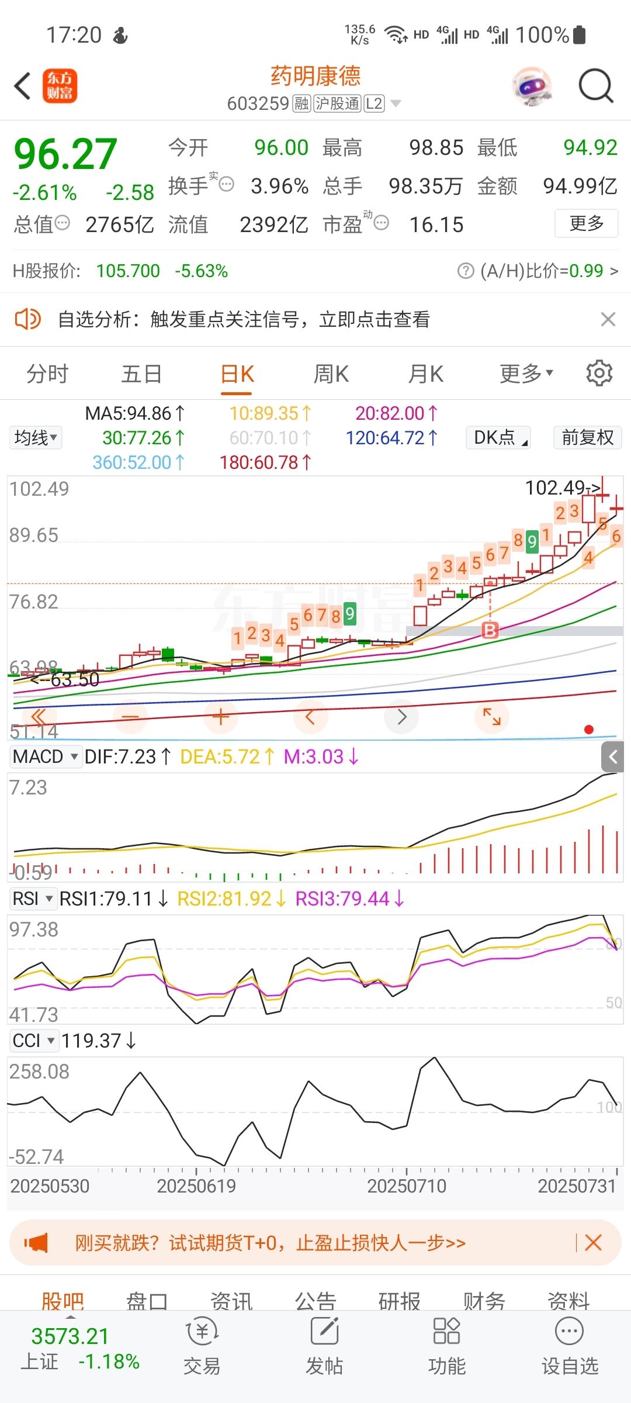
Task: Tap the info icon beside 总值
Action: [x=62, y=223]
